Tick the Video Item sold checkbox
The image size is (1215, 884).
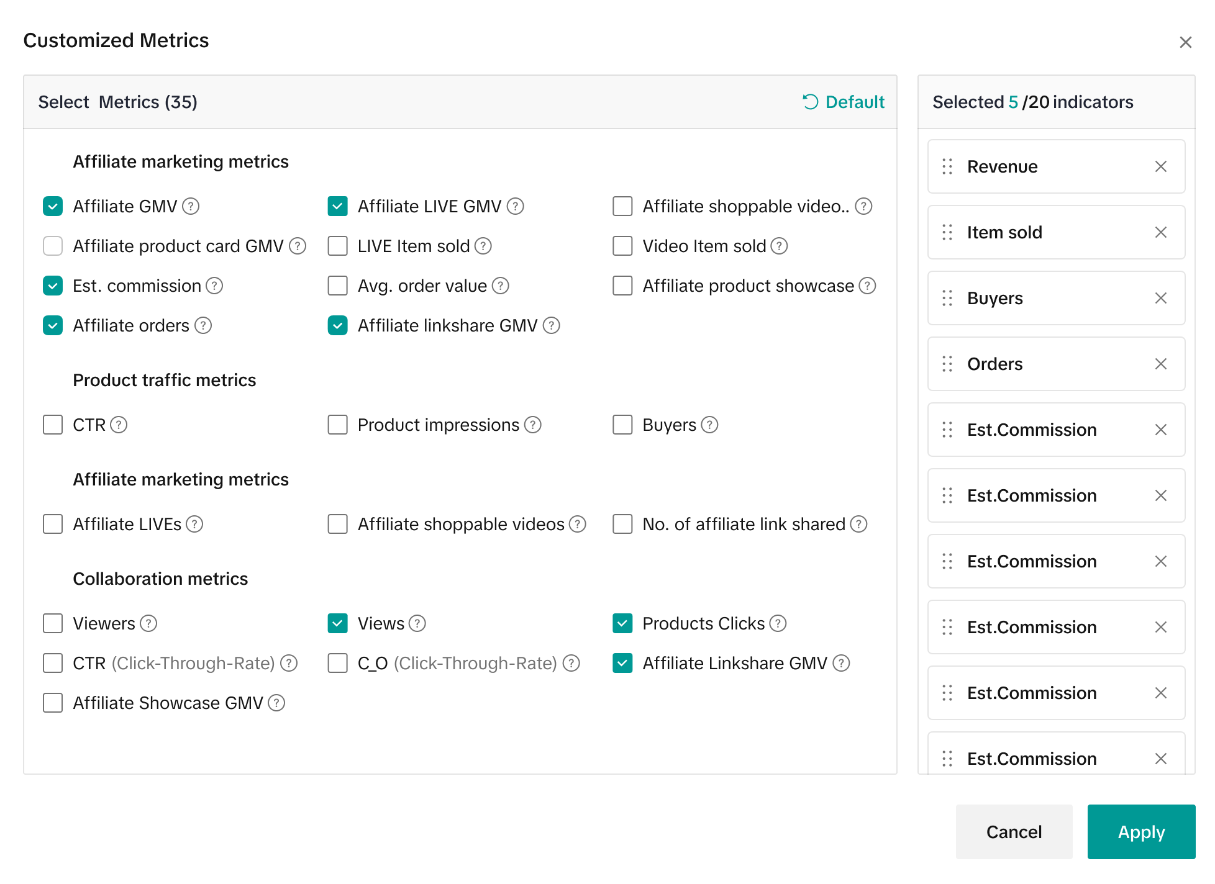pyautogui.click(x=622, y=246)
